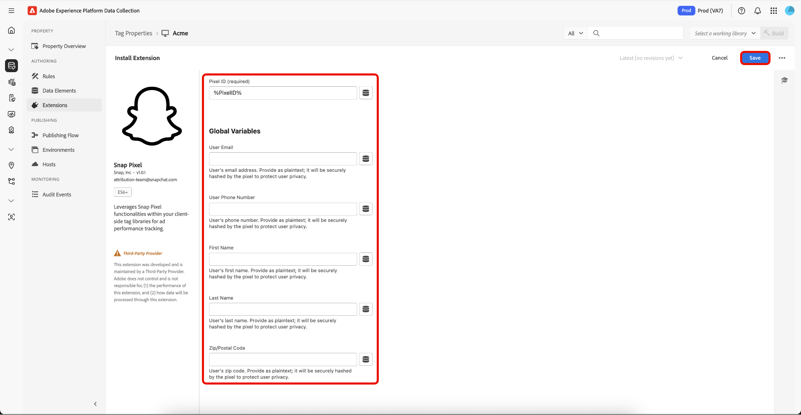Click the attribution-team@snapchat.com text
This screenshot has width=801, height=415.
pyautogui.click(x=146, y=180)
